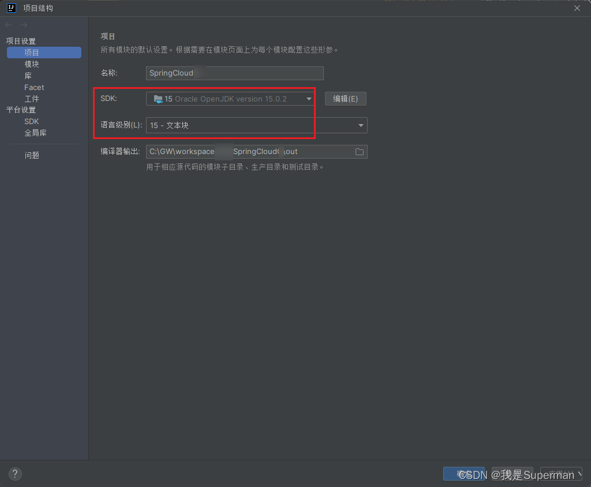The width and height of the screenshot is (591, 487).
Task: Open the SDK dropdown showing OpenJDK 15.0.2
Action: (309, 99)
